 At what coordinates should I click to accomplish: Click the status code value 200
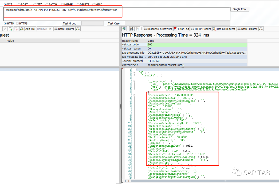pyautogui.click(x=197, y=45)
